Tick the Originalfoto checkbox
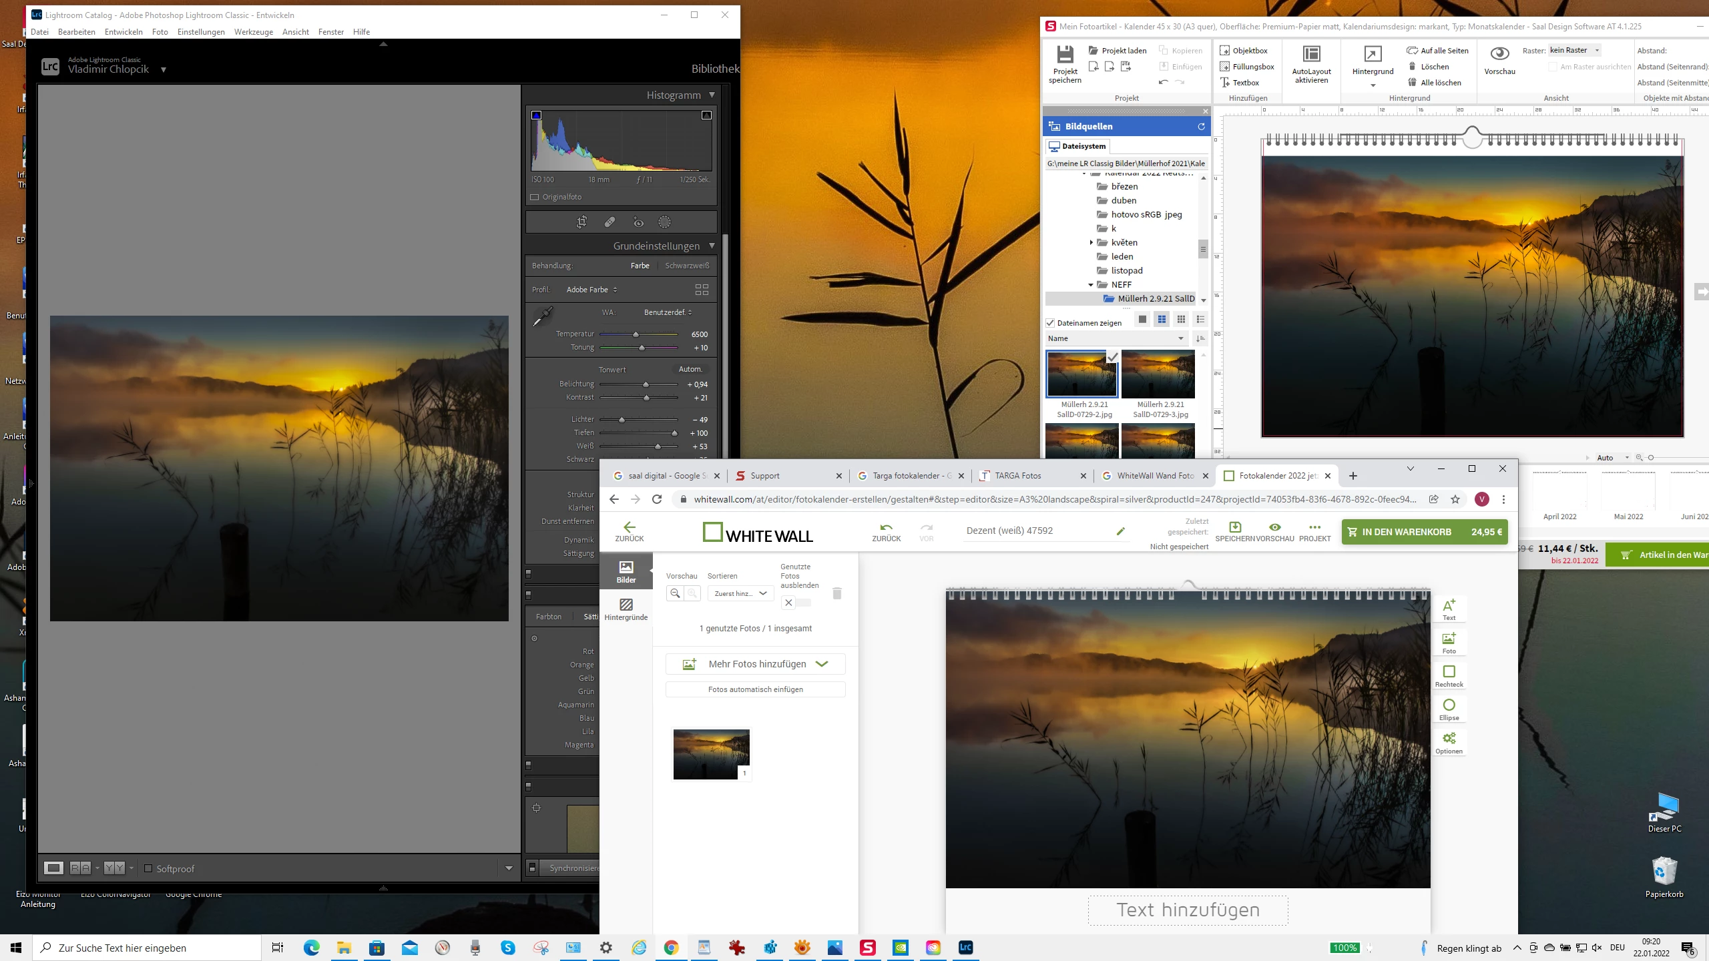The image size is (1709, 961). tap(534, 198)
